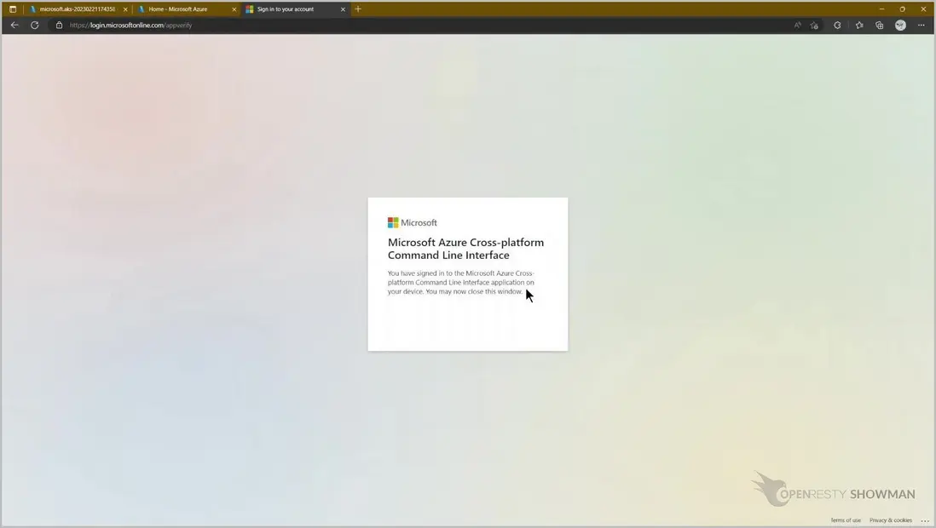The width and height of the screenshot is (936, 528).
Task: Reload the current page
Action: [35, 25]
